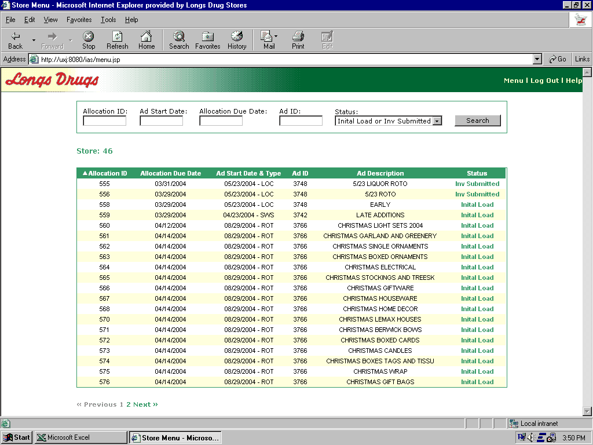Viewport: 593px width, 445px height.
Task: Open the File menu
Action: pos(10,20)
